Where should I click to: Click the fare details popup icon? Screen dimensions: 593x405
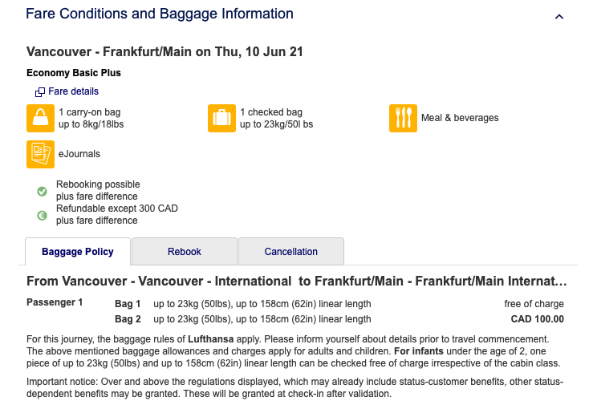tap(40, 92)
